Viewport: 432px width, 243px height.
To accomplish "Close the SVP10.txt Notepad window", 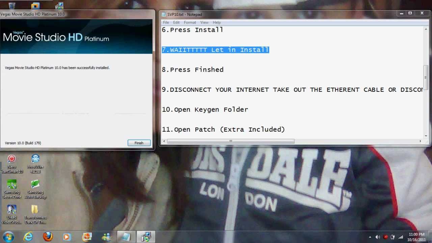I will pyautogui.click(x=422, y=13).
